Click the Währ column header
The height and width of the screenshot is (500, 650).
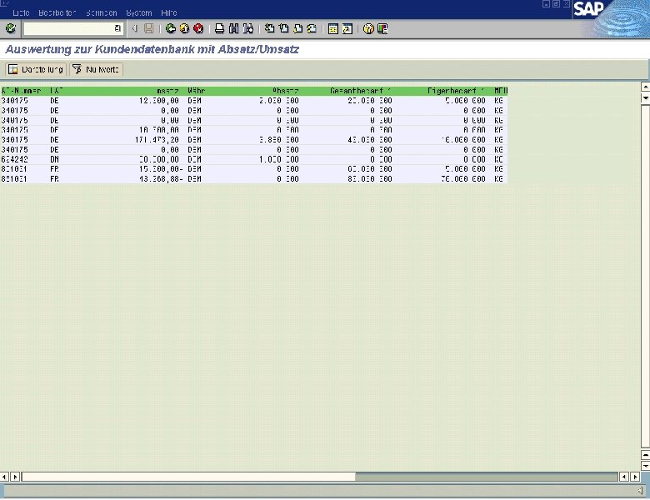coord(197,90)
